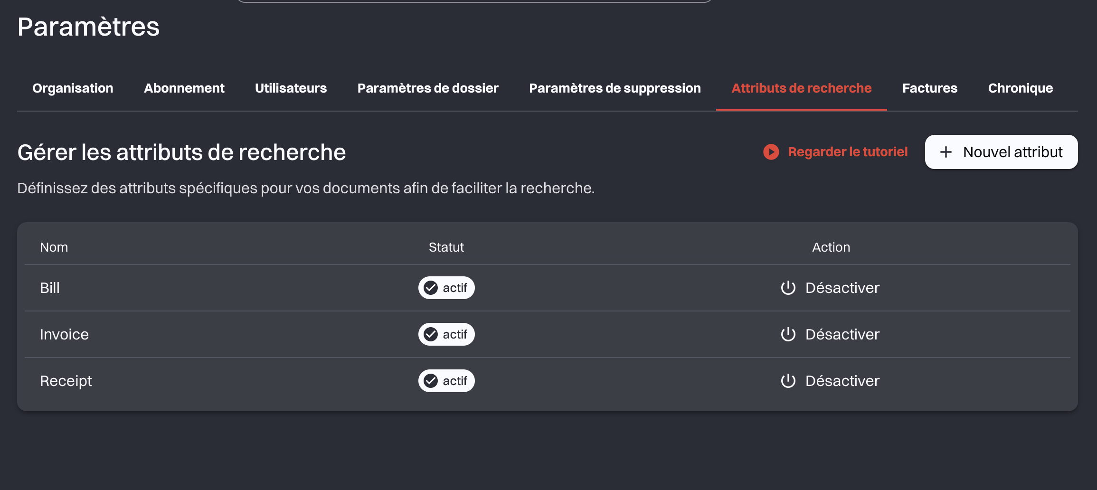Viewport: 1097px width, 490px height.
Task: Open the Factures tab
Action: pyautogui.click(x=930, y=88)
